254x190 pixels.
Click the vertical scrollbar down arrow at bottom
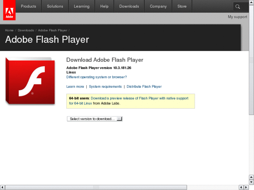251,182
